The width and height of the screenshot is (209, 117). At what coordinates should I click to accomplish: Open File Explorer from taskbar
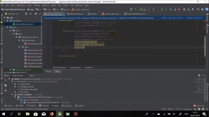(27, 114)
